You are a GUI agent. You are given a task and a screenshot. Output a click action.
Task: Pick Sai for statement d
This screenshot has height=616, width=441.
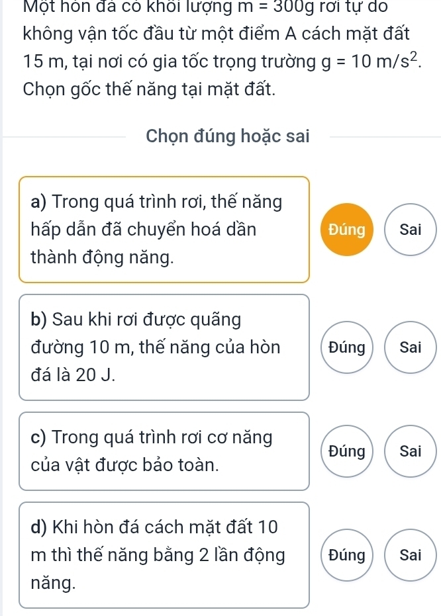(411, 555)
